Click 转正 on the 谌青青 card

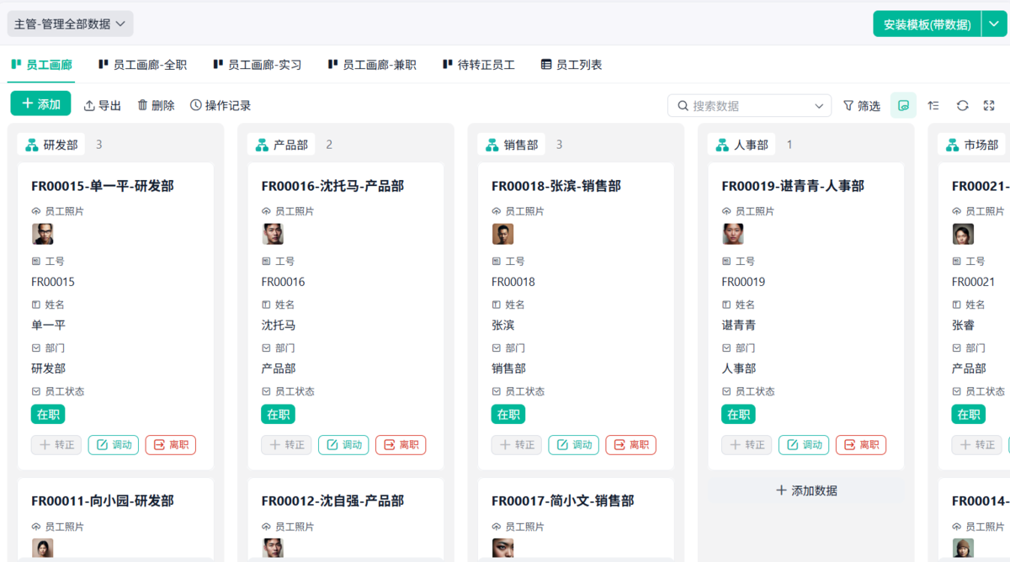coord(747,445)
